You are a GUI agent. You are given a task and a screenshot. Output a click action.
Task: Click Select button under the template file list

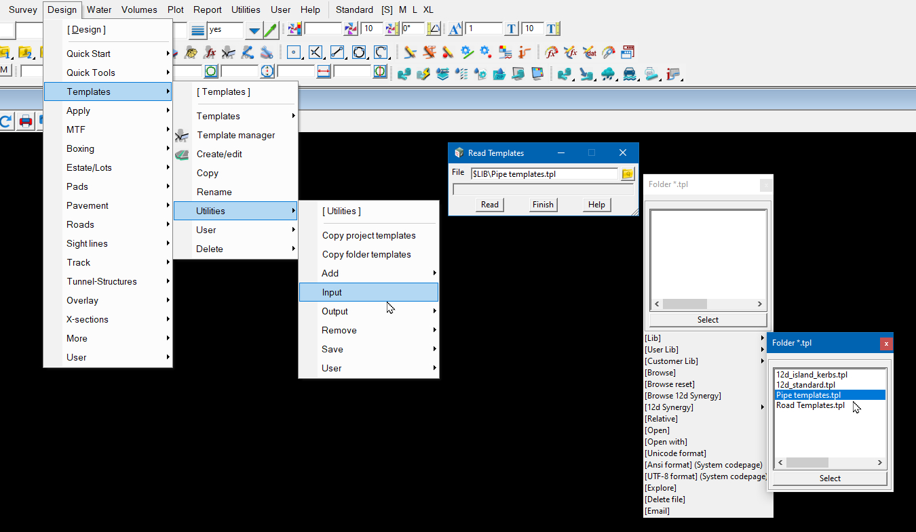coord(830,478)
